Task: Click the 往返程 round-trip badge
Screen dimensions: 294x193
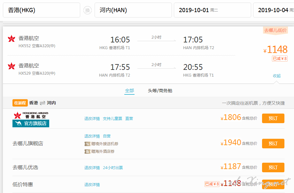Action: pos(20,103)
